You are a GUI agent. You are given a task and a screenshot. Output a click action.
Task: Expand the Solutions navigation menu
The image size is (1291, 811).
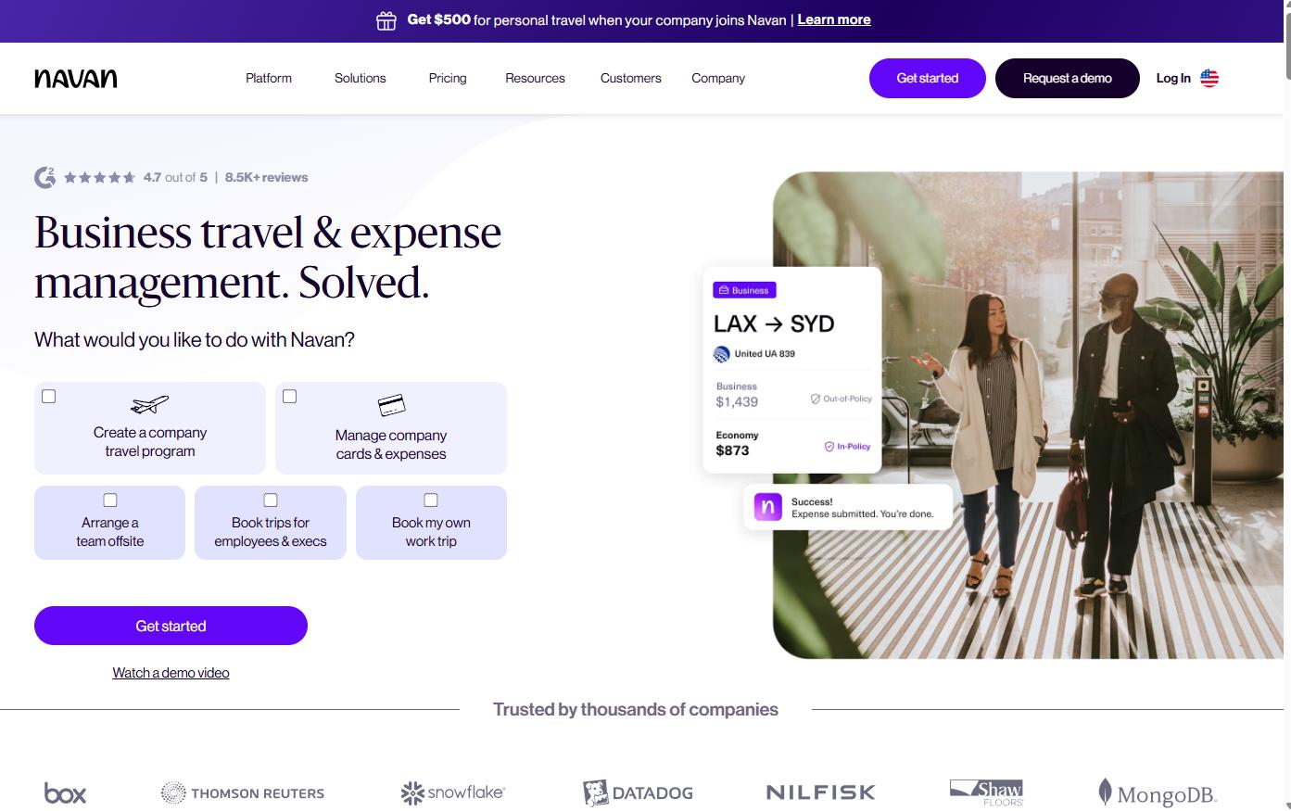coord(361,78)
